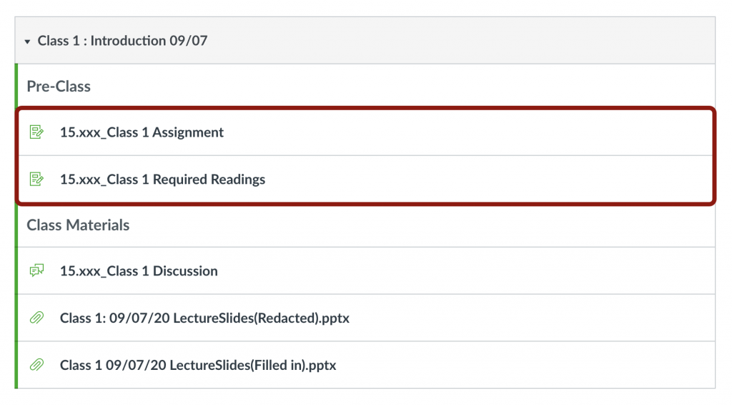Click the discussion icon beside Class 1 Discussion

tap(36, 271)
